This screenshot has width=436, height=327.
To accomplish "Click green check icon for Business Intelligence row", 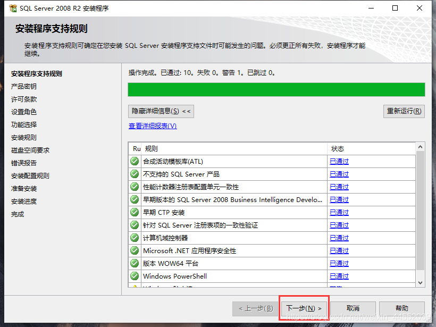I will 135,199.
